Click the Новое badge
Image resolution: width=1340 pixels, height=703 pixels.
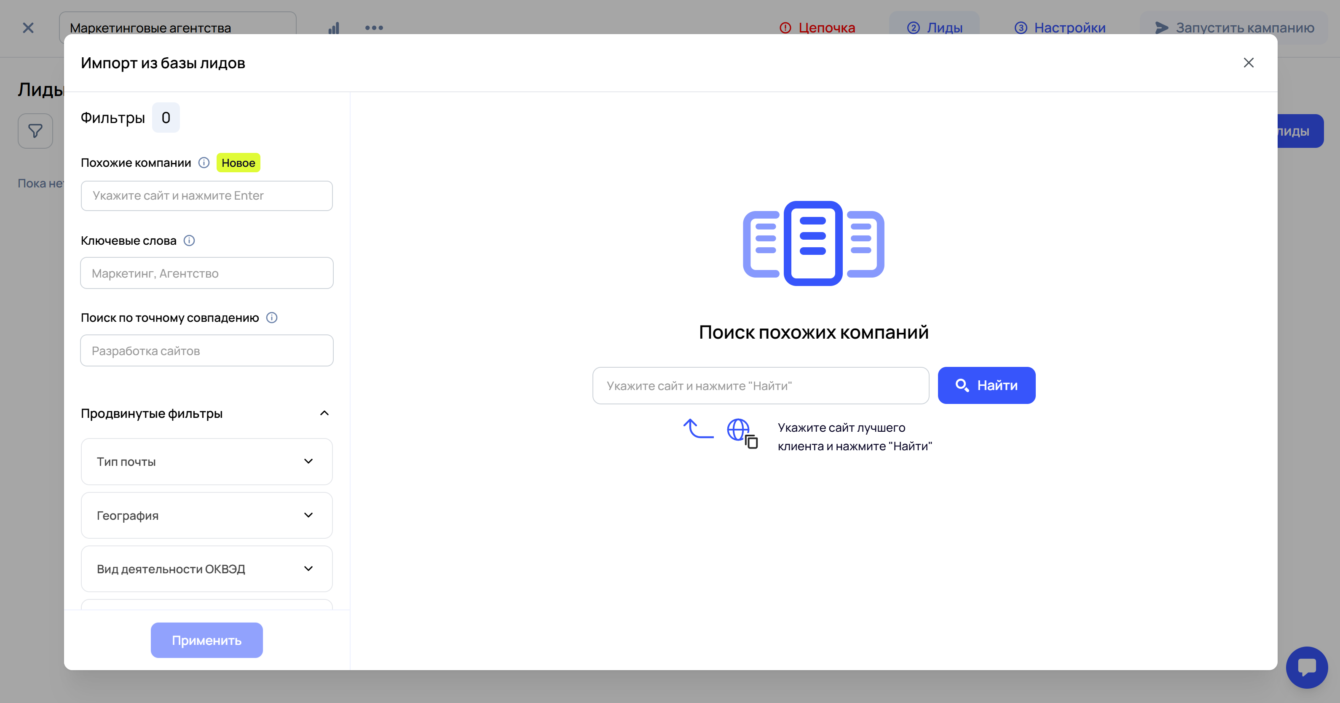(x=238, y=163)
